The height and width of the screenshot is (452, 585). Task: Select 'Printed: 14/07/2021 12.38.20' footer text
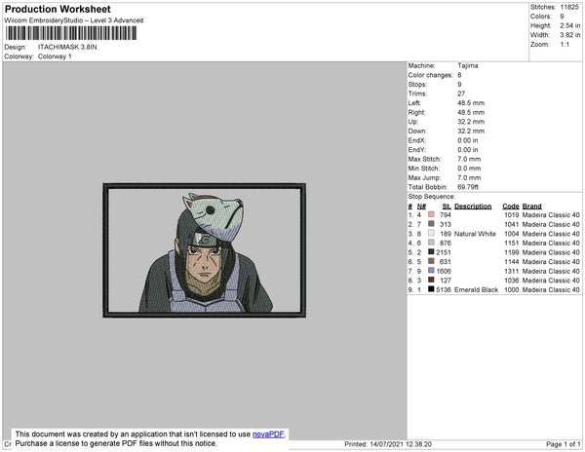click(x=388, y=444)
